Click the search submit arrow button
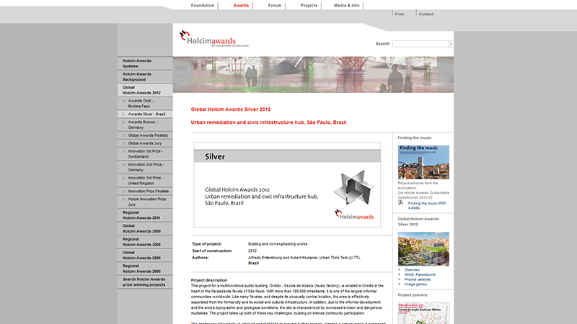The height and width of the screenshot is (324, 577). (x=451, y=44)
